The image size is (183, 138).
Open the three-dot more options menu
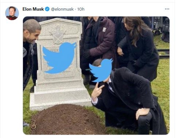(167, 9)
